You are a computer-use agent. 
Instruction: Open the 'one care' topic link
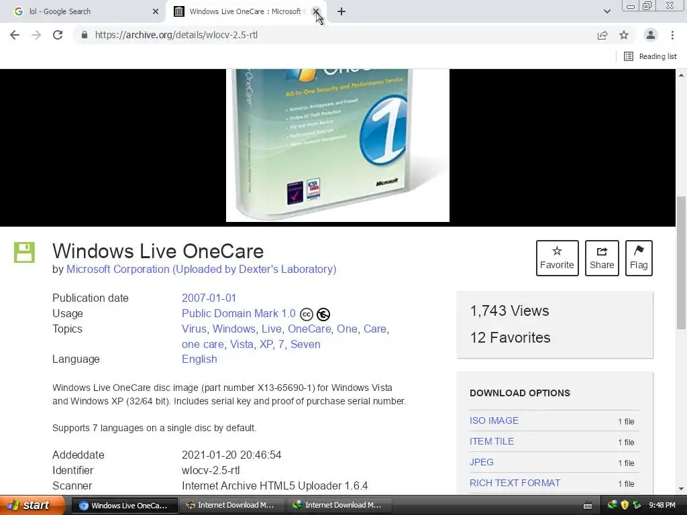[203, 344]
